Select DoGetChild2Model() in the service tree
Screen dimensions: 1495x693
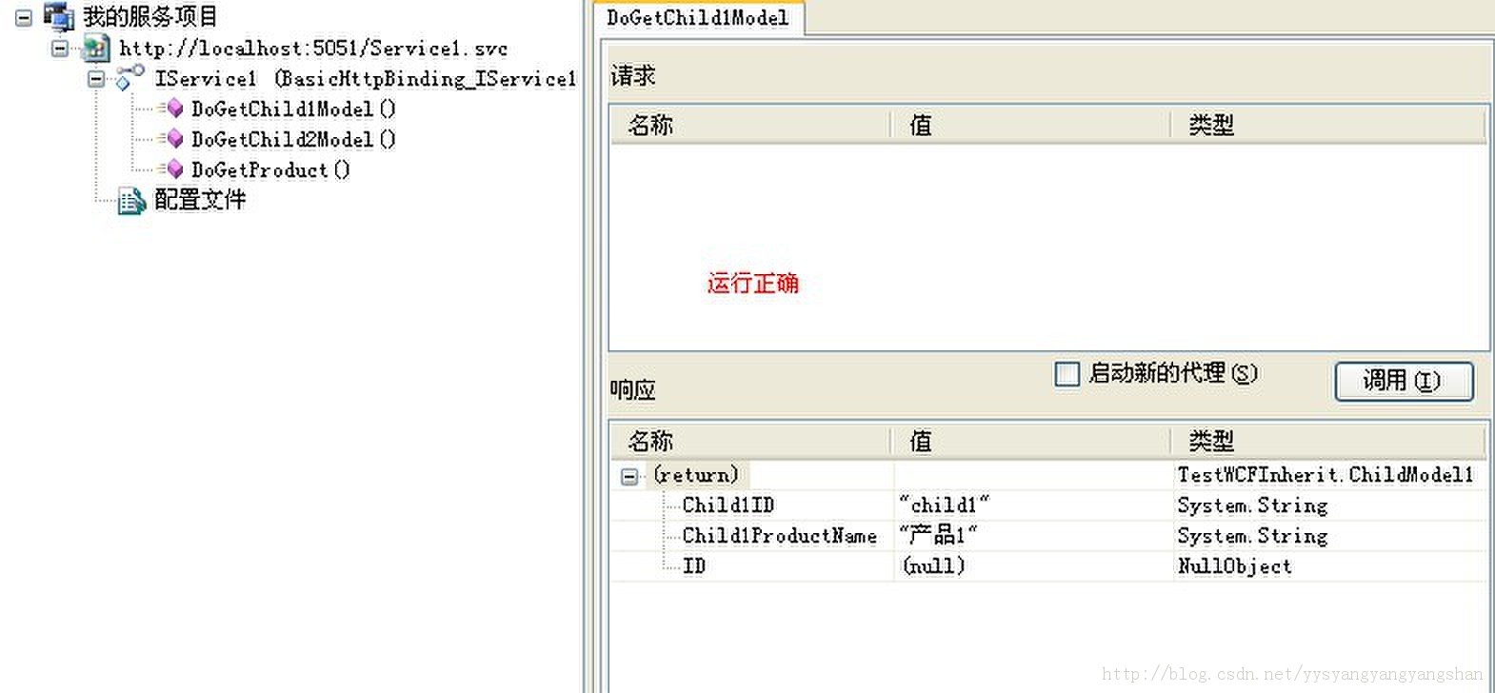tap(293, 139)
